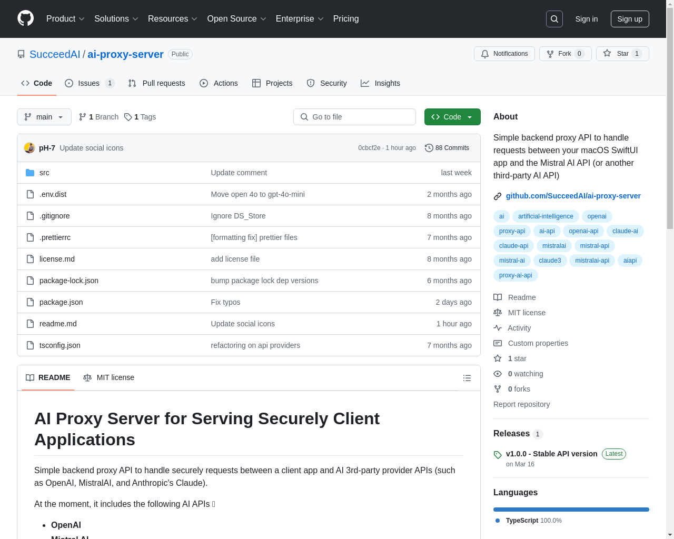Image resolution: width=674 pixels, height=539 pixels.
Task: Open the mistralai-api topic tag
Action: point(592,261)
